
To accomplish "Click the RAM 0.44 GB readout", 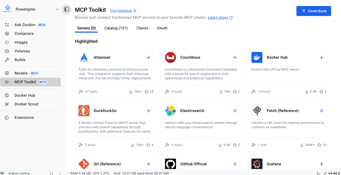I will coord(81,173).
